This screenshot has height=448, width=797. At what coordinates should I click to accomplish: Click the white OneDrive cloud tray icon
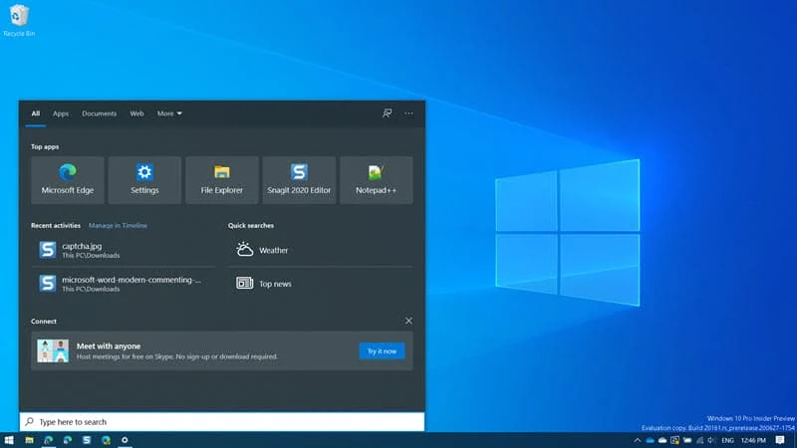(x=663, y=440)
